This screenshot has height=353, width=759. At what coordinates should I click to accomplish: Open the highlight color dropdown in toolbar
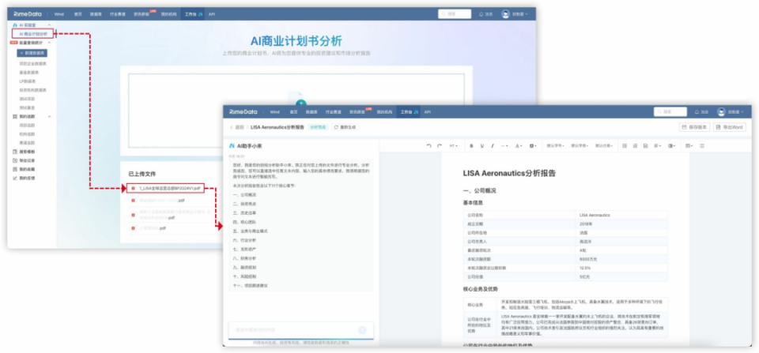click(x=533, y=145)
